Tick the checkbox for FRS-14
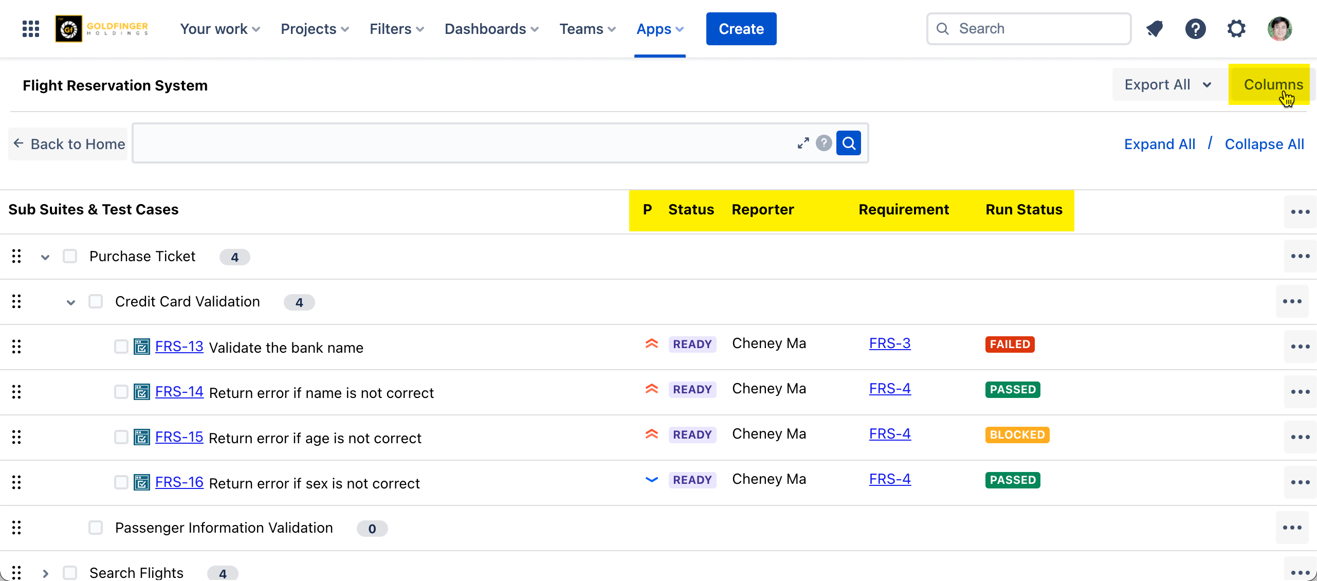This screenshot has height=581, width=1317. (x=121, y=392)
